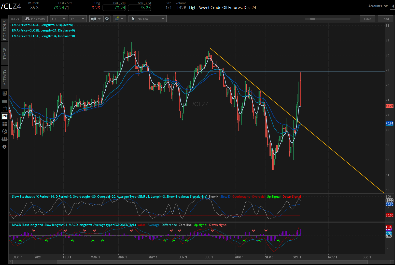
Task: Click the sidebar grid widgets icon
Action: pyautogui.click(x=4, y=124)
